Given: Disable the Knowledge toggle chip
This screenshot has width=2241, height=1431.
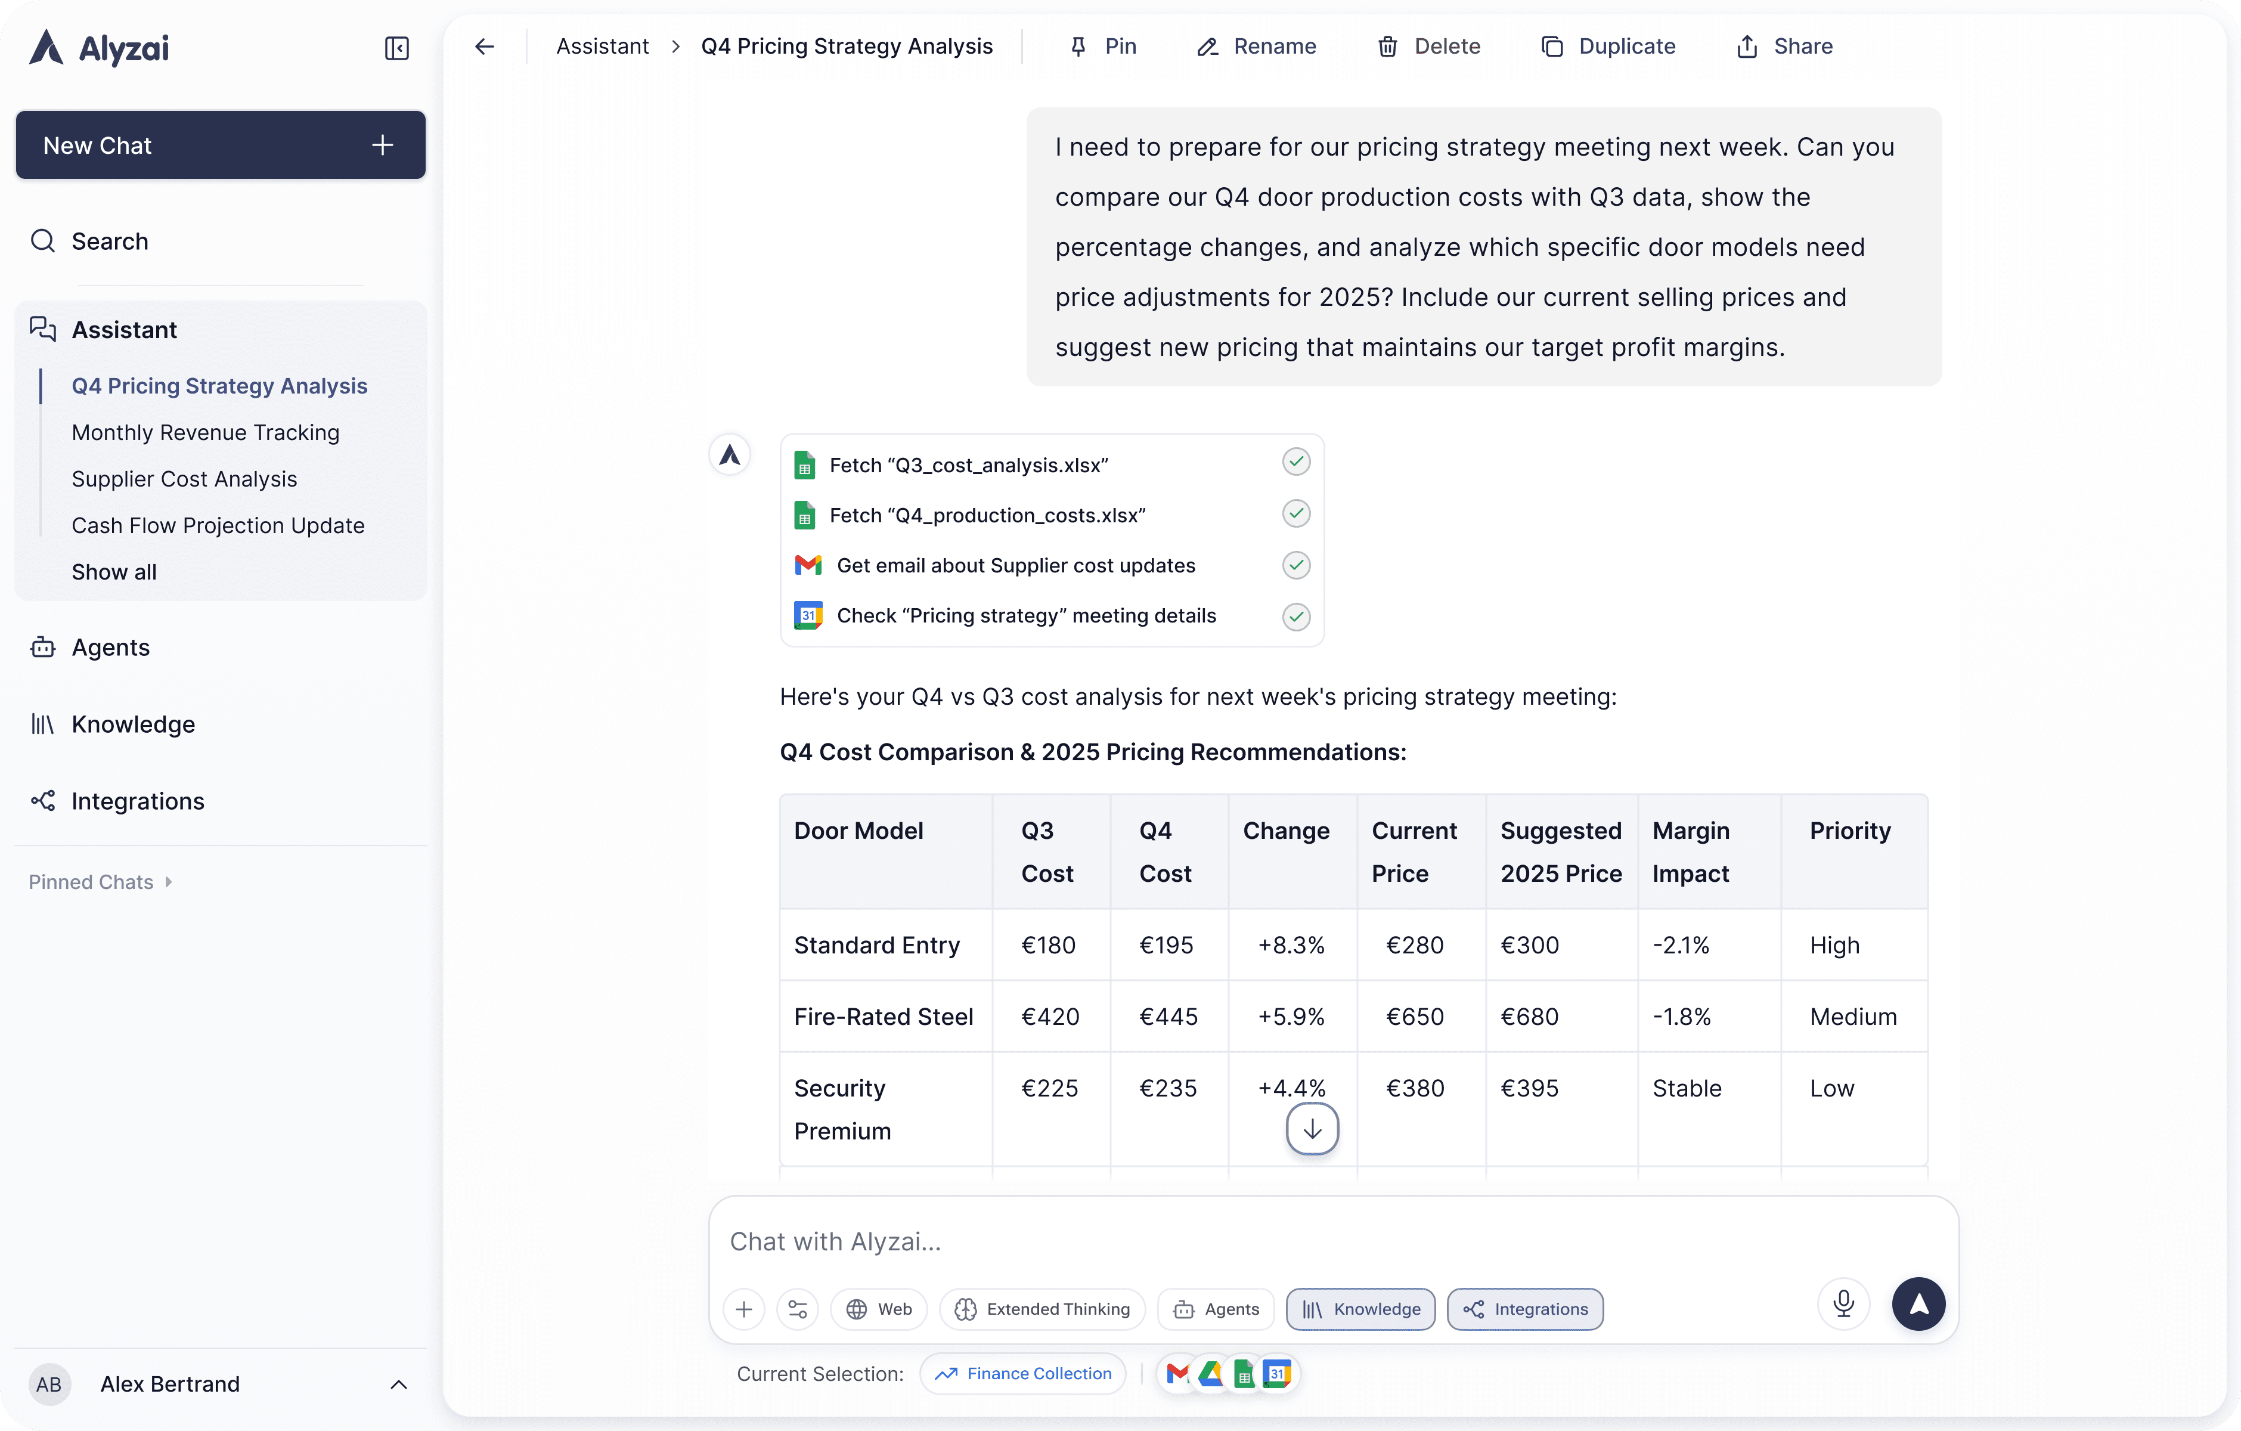Looking at the screenshot, I should tap(1360, 1309).
